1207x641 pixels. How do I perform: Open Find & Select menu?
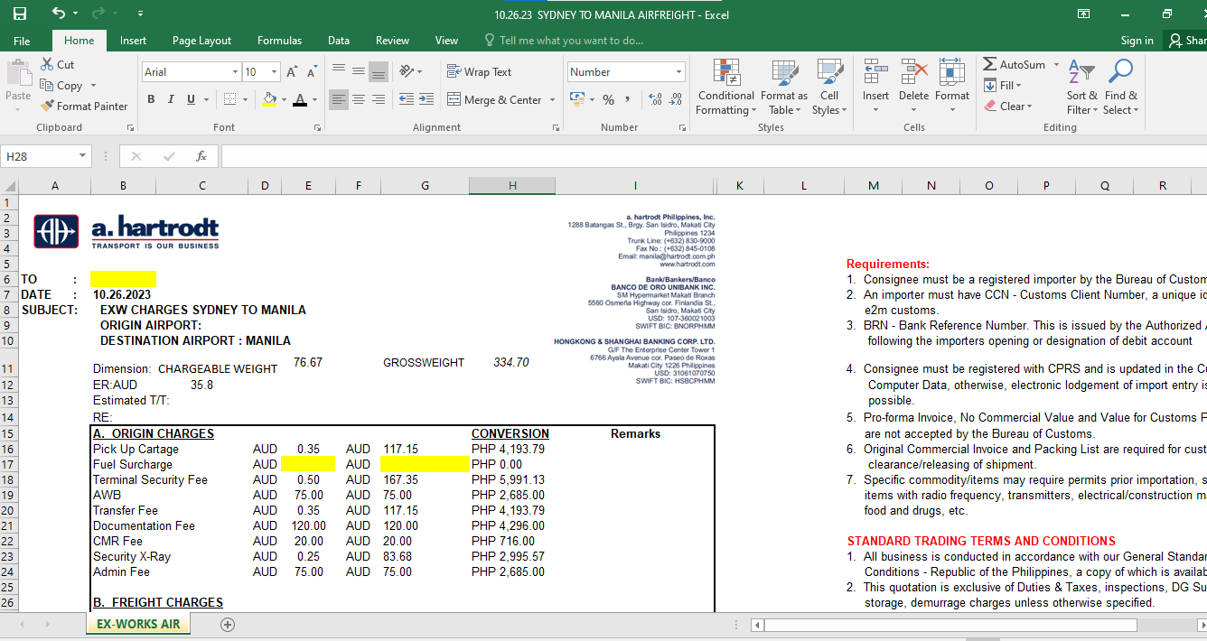click(1121, 87)
